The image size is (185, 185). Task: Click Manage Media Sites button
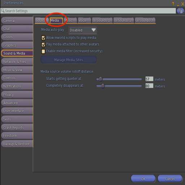69,60
